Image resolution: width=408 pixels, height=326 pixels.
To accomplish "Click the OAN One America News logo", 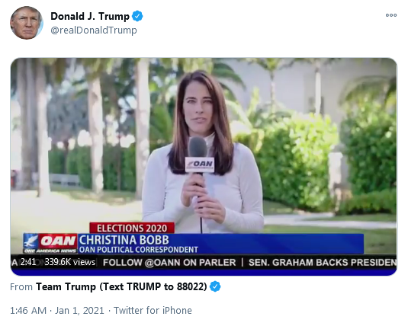I will coord(50,243).
